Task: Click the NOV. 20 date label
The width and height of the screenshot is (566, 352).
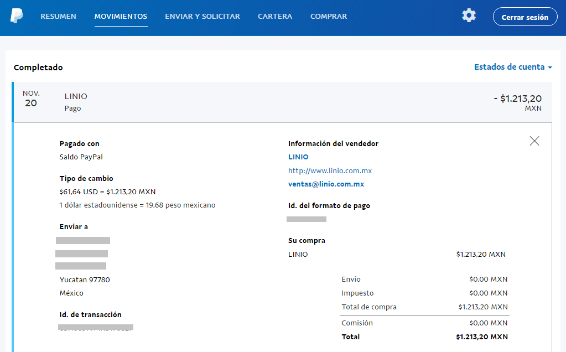Action: coord(31,99)
